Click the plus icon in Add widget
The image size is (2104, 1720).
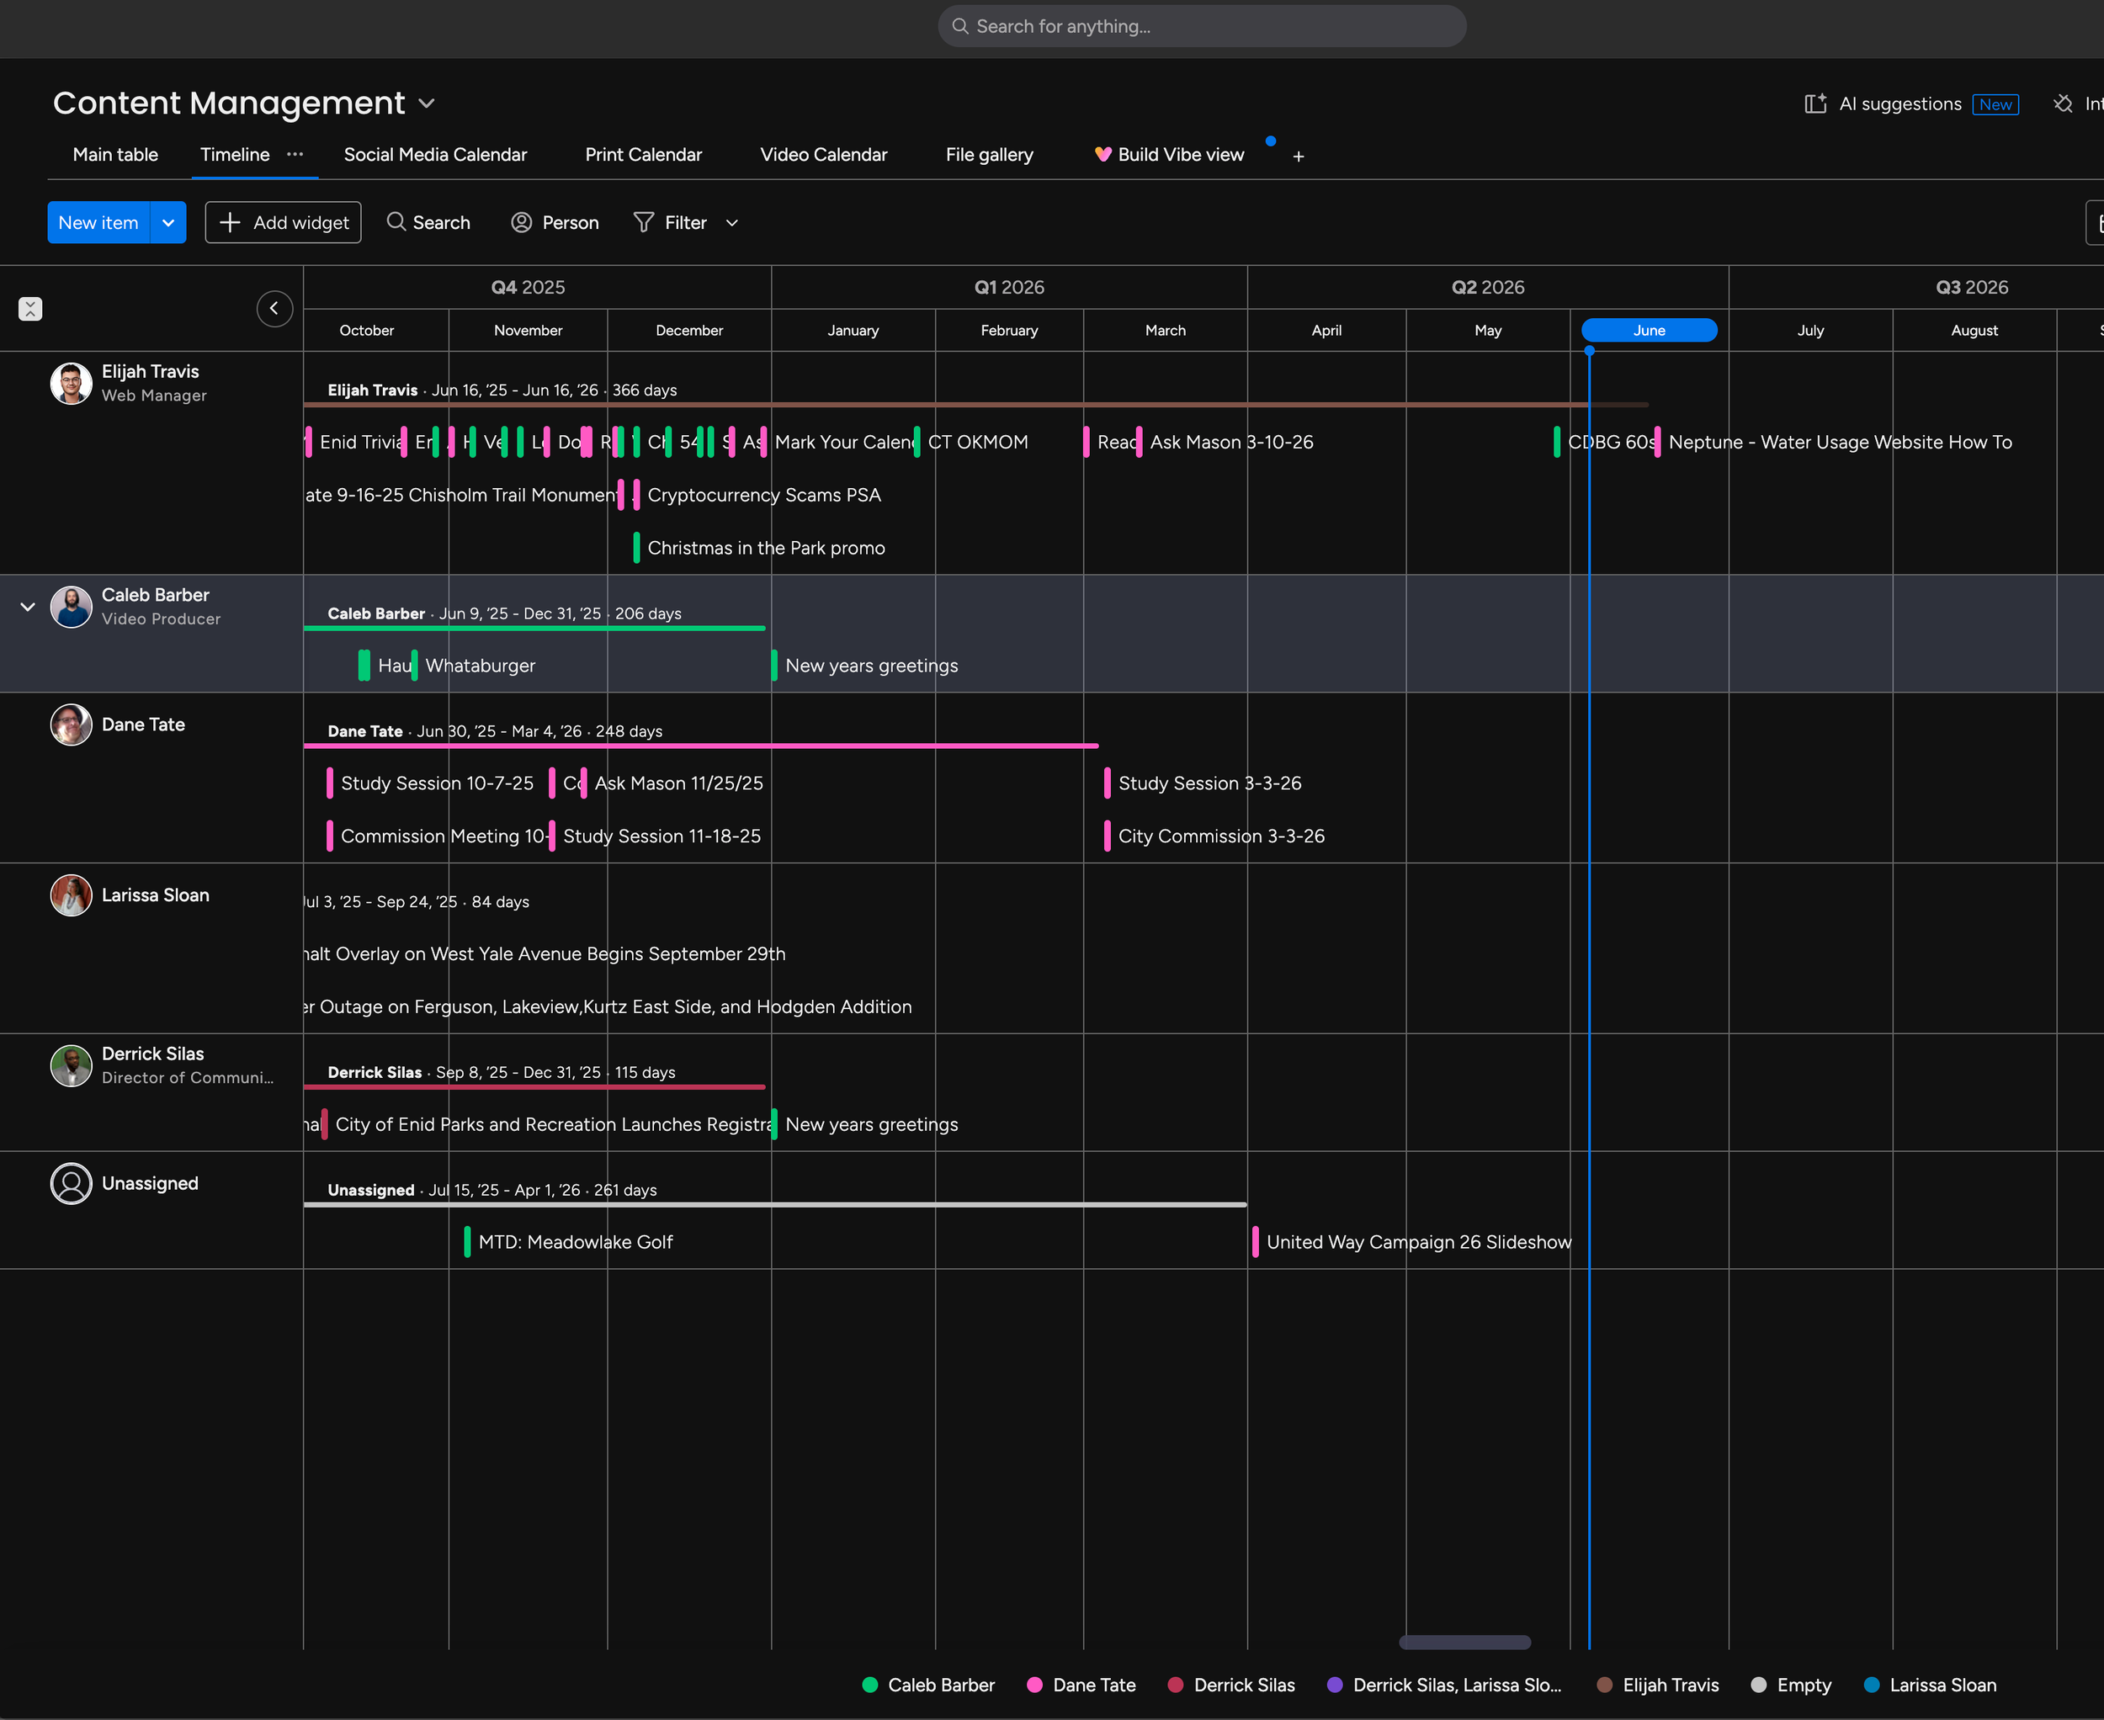pyautogui.click(x=230, y=223)
